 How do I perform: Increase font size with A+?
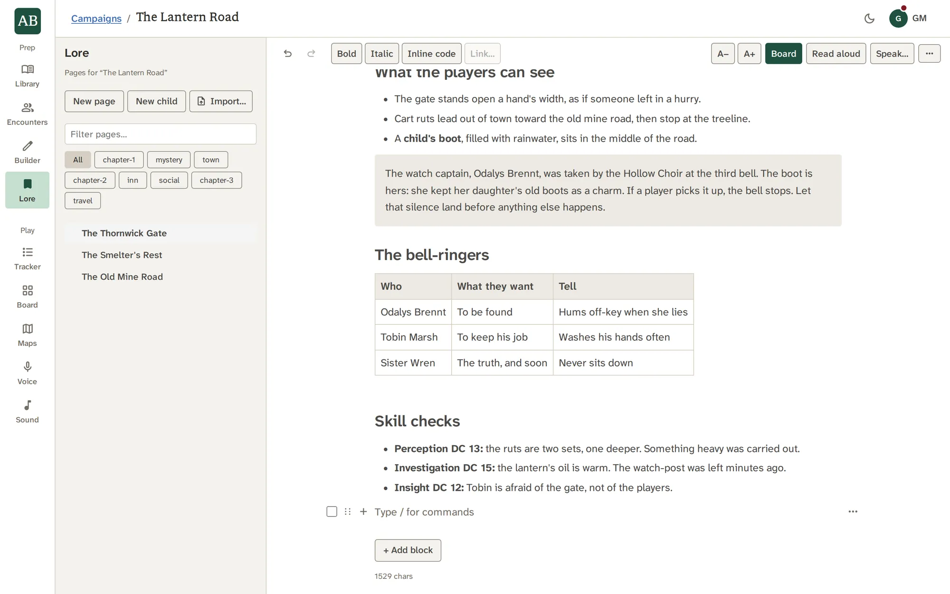click(x=750, y=54)
